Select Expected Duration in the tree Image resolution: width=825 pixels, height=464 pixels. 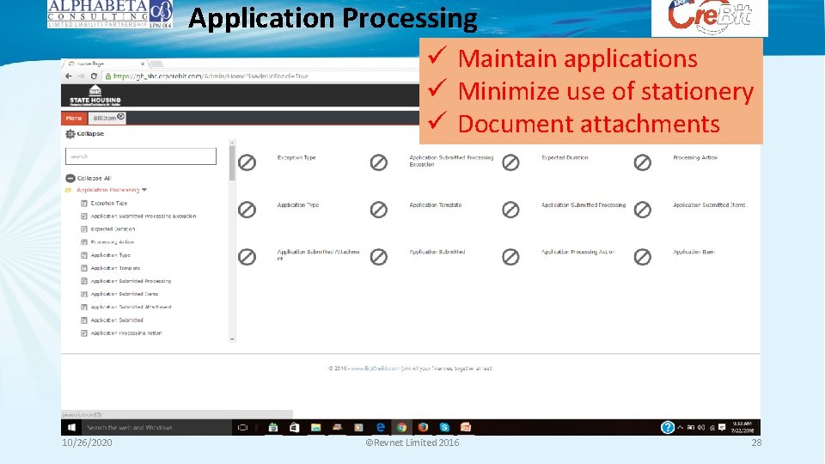[113, 229]
